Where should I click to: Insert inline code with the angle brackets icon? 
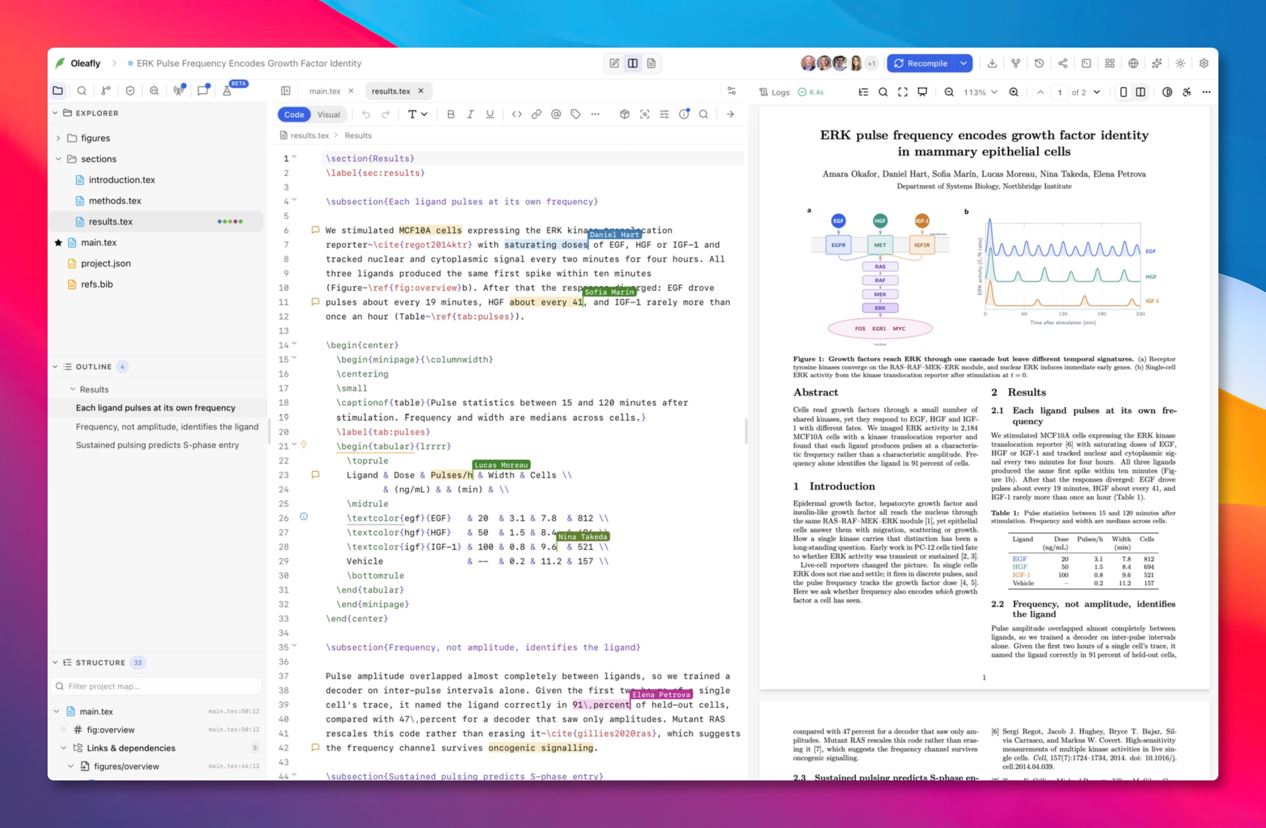point(517,114)
